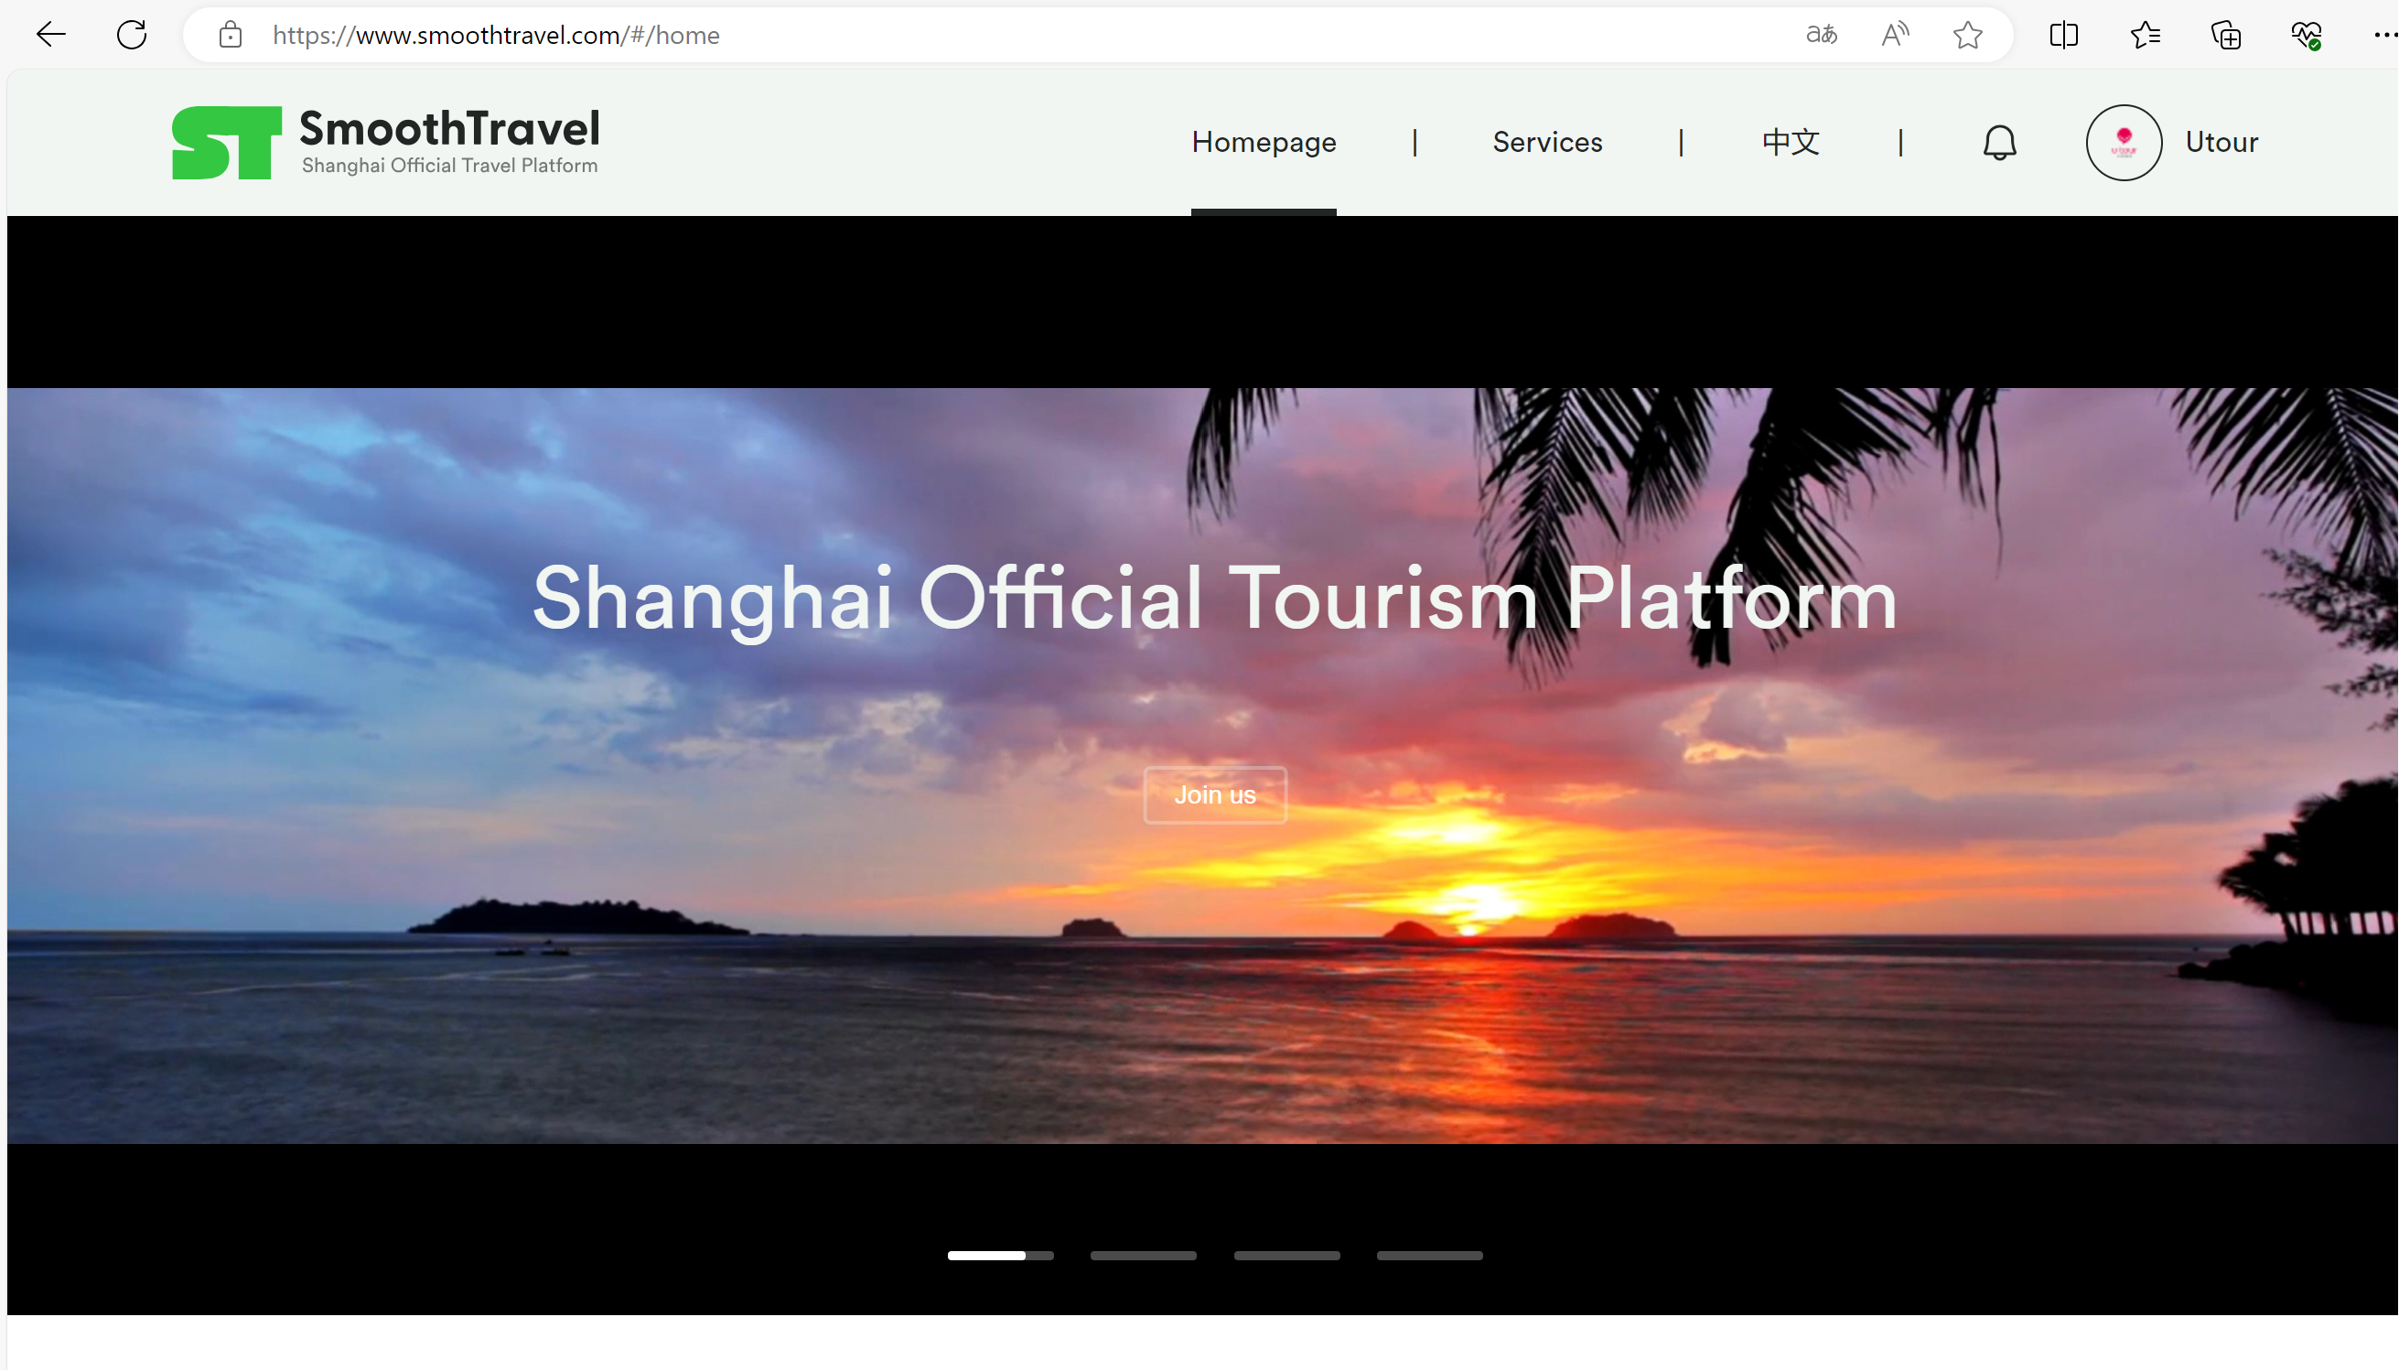
Task: Click the Utour profile avatar
Action: pyautogui.click(x=2124, y=142)
